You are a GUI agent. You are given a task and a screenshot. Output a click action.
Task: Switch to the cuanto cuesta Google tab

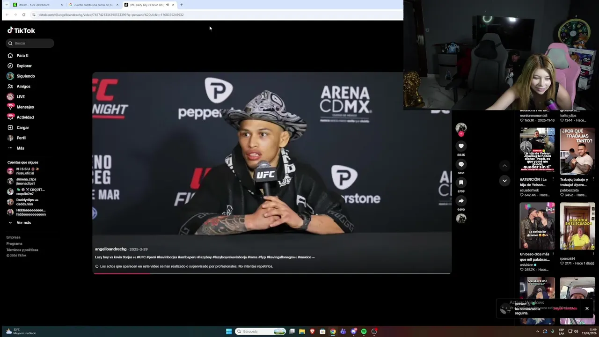[x=93, y=5]
